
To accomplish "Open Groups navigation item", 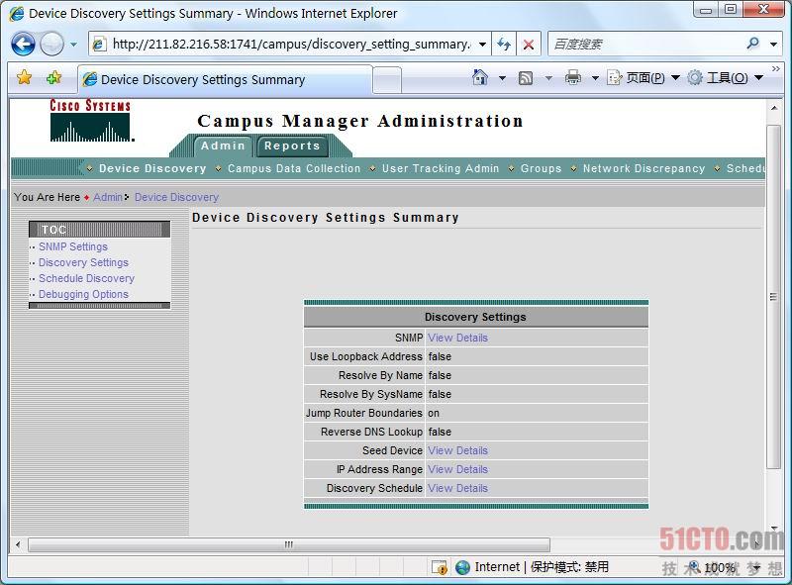I will coord(541,168).
